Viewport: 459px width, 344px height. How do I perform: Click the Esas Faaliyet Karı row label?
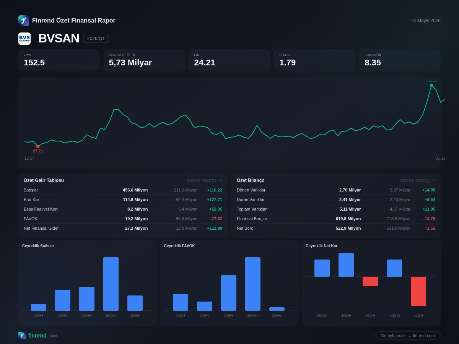click(41, 209)
